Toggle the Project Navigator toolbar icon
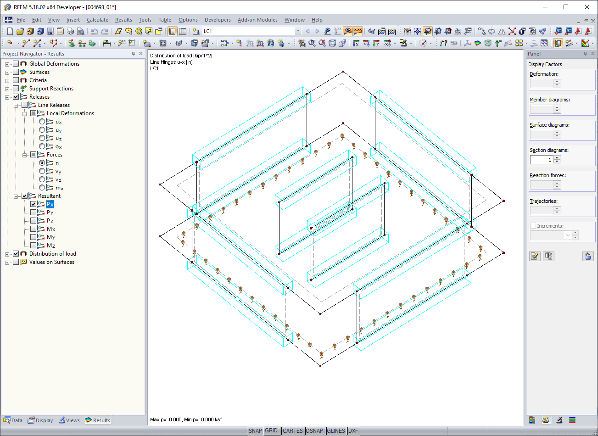The width and height of the screenshot is (598, 436). coord(173,31)
